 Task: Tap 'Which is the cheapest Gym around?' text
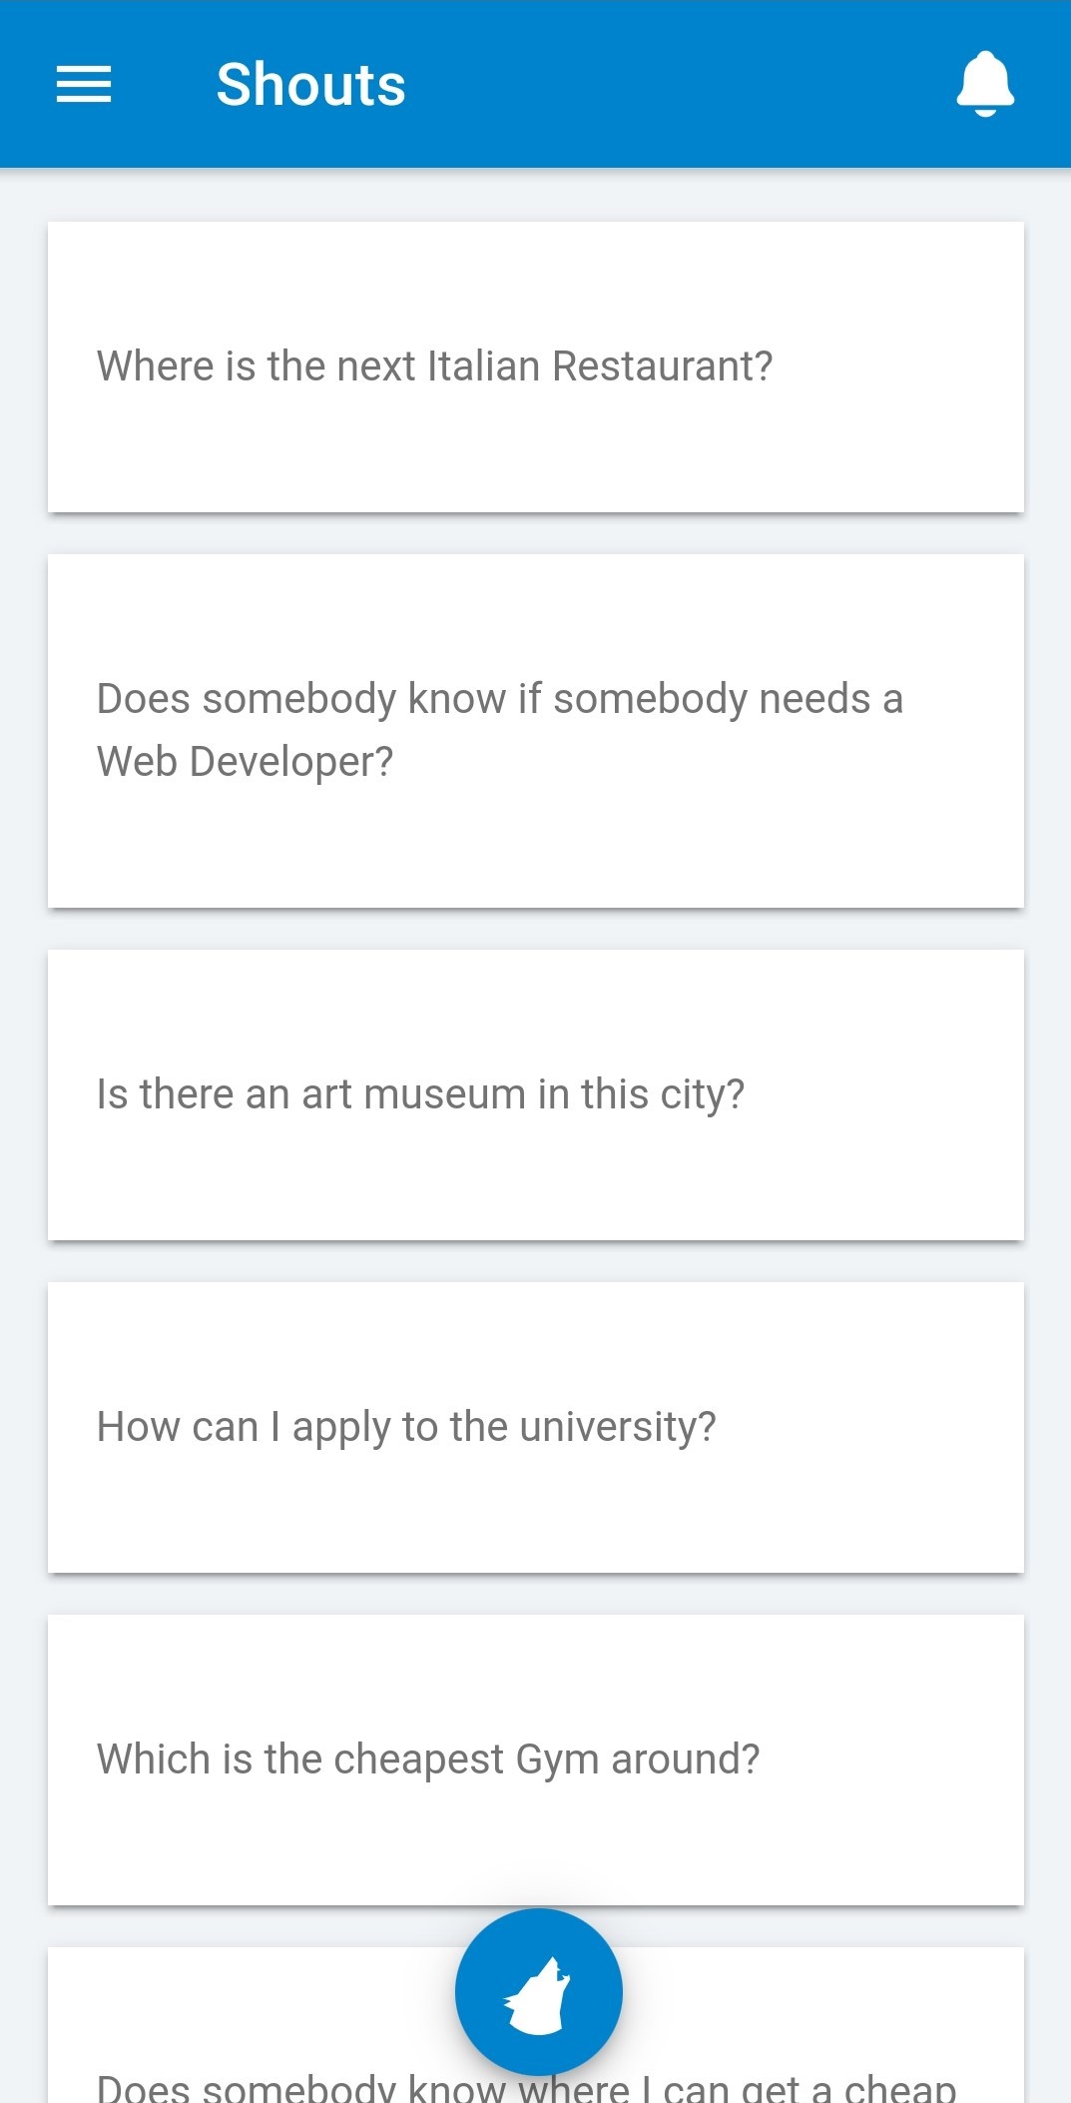click(427, 1759)
